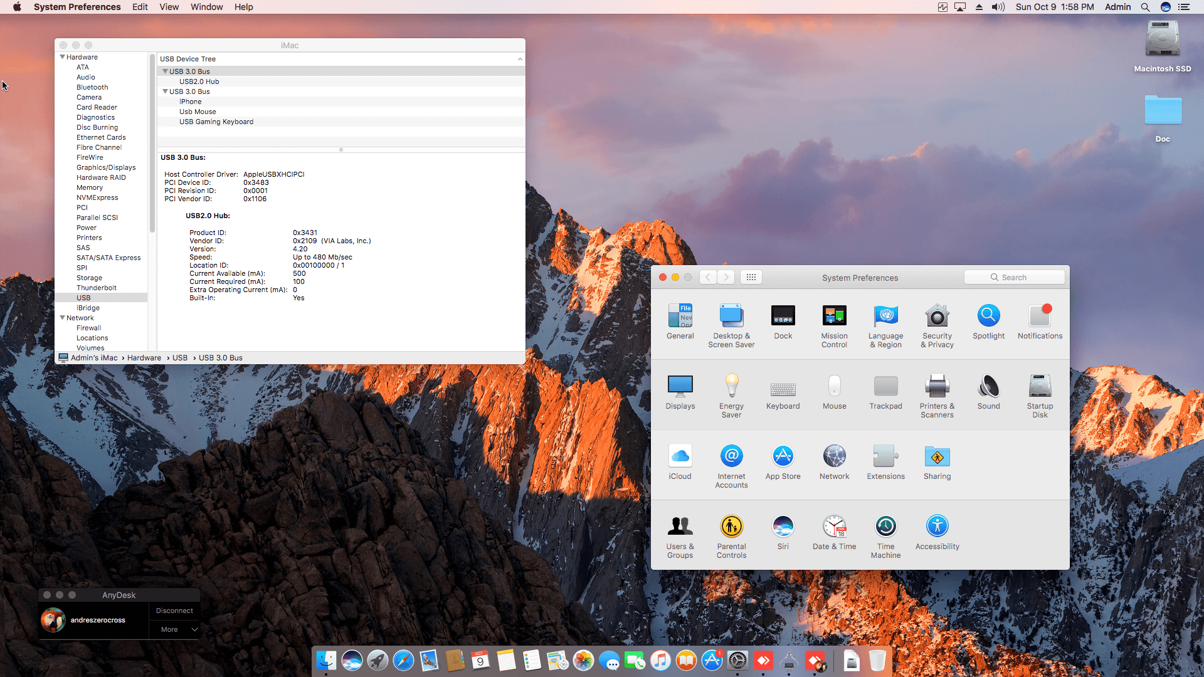Open Finder from the Dock
Image resolution: width=1204 pixels, height=677 pixels.
click(x=326, y=660)
